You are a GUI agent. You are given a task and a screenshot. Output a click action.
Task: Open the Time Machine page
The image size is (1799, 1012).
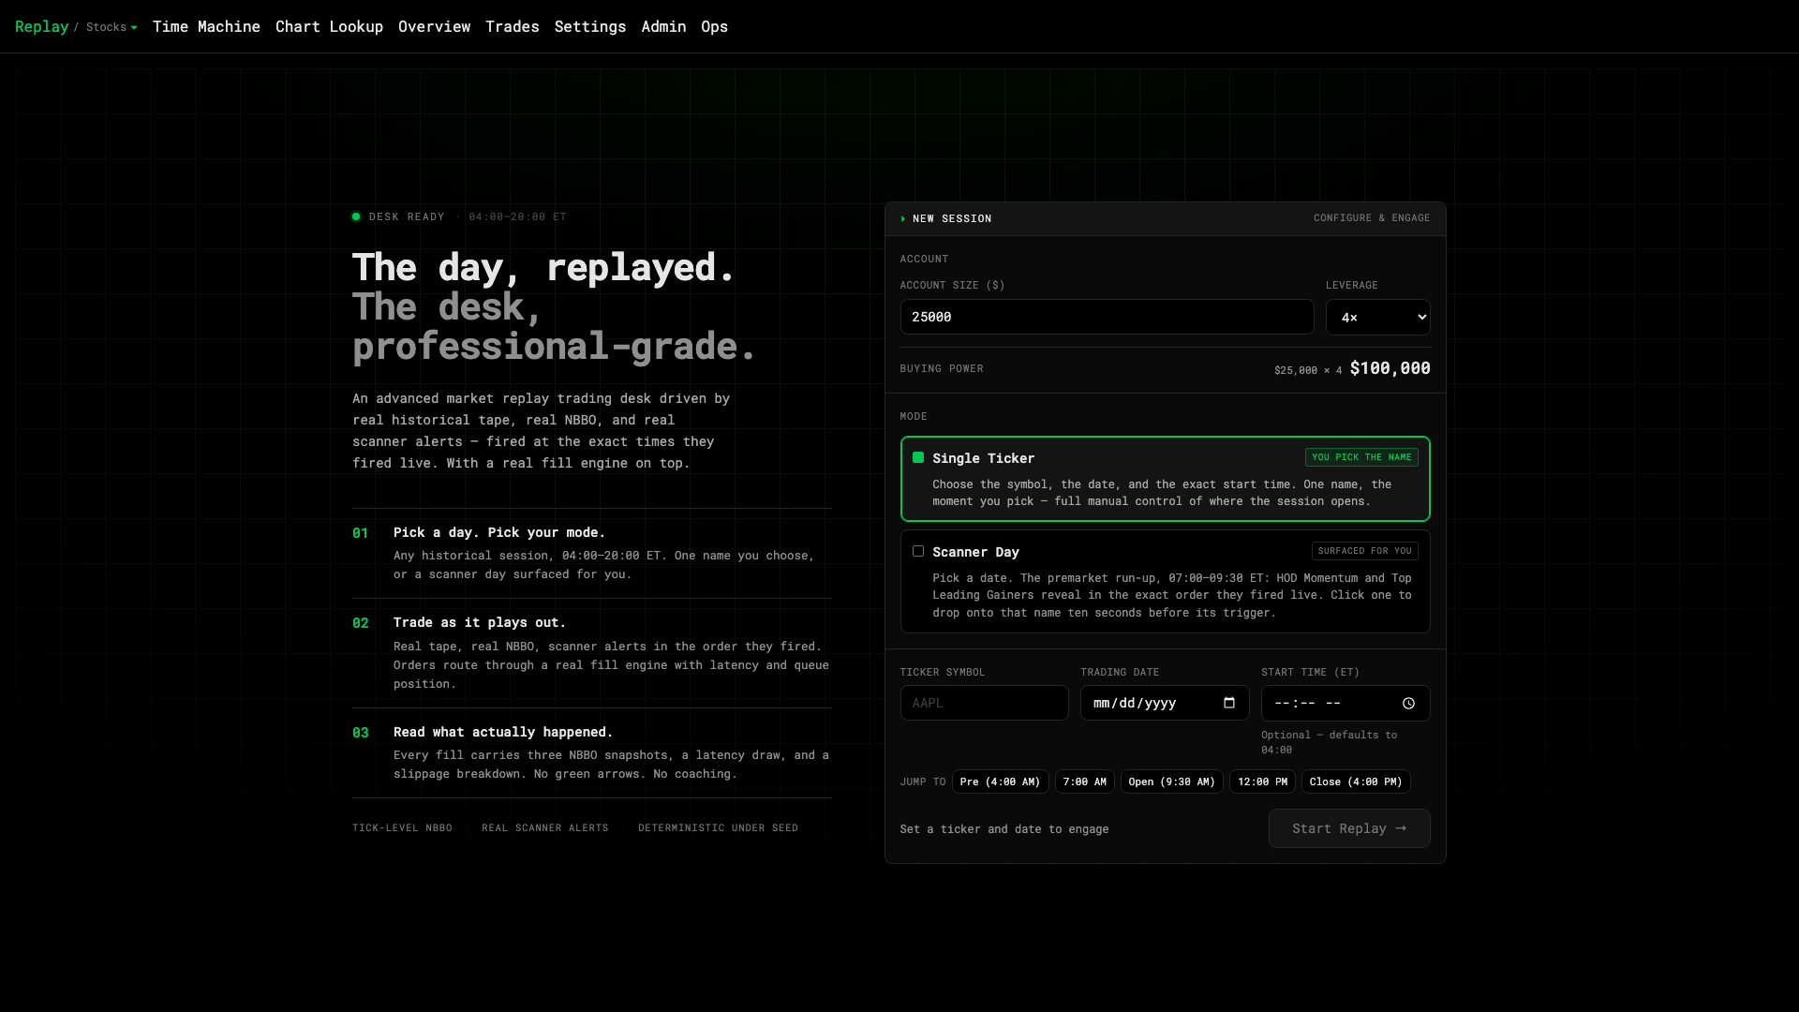coord(206,26)
